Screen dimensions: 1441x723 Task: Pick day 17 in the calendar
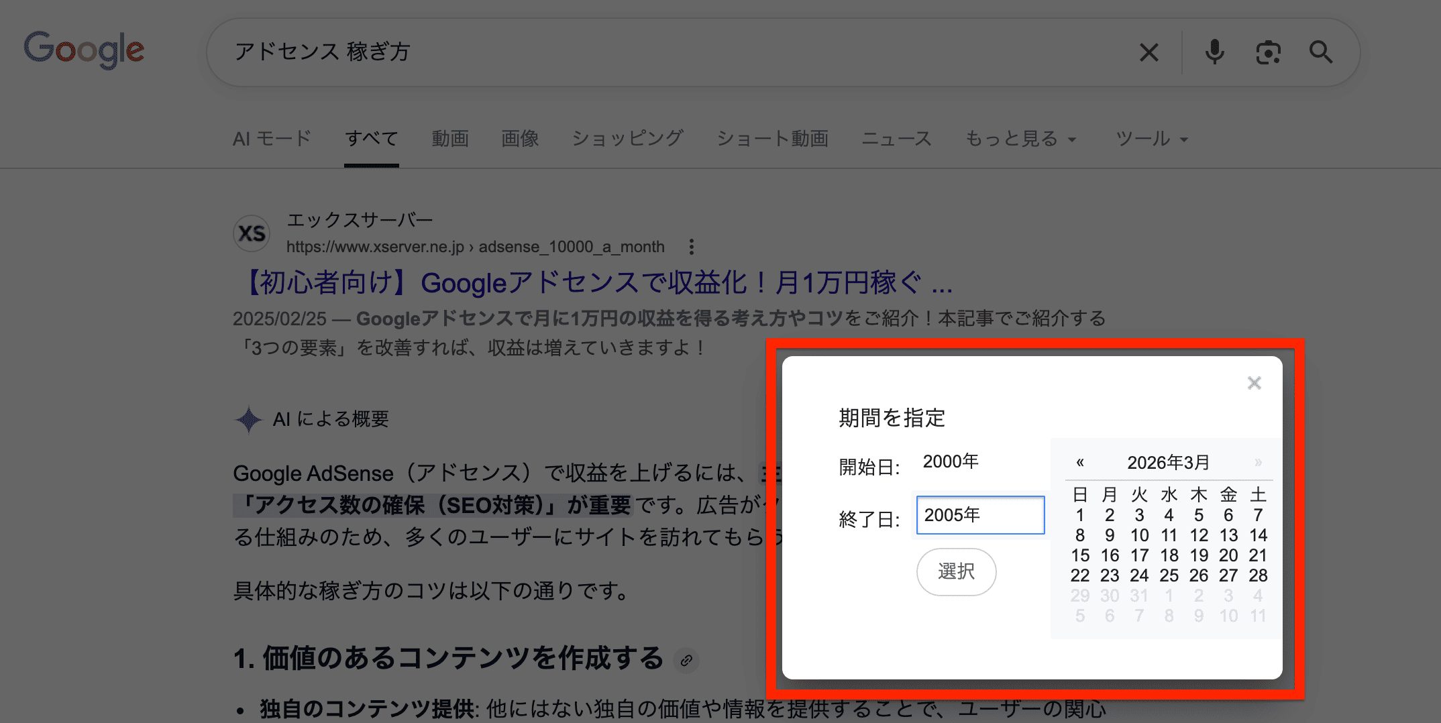coord(1139,555)
